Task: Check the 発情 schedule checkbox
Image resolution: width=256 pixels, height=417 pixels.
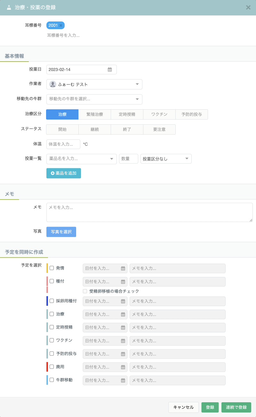Action: coord(52,268)
